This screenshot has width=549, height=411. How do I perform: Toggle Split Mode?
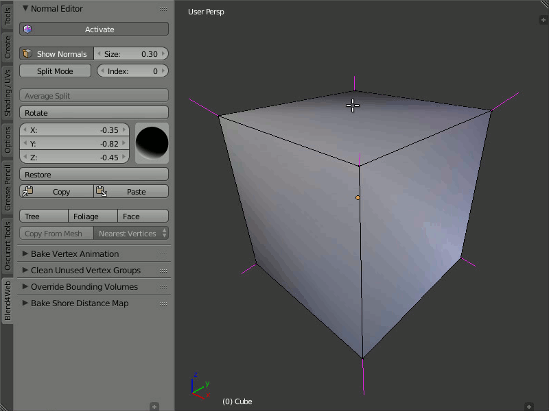[55, 71]
